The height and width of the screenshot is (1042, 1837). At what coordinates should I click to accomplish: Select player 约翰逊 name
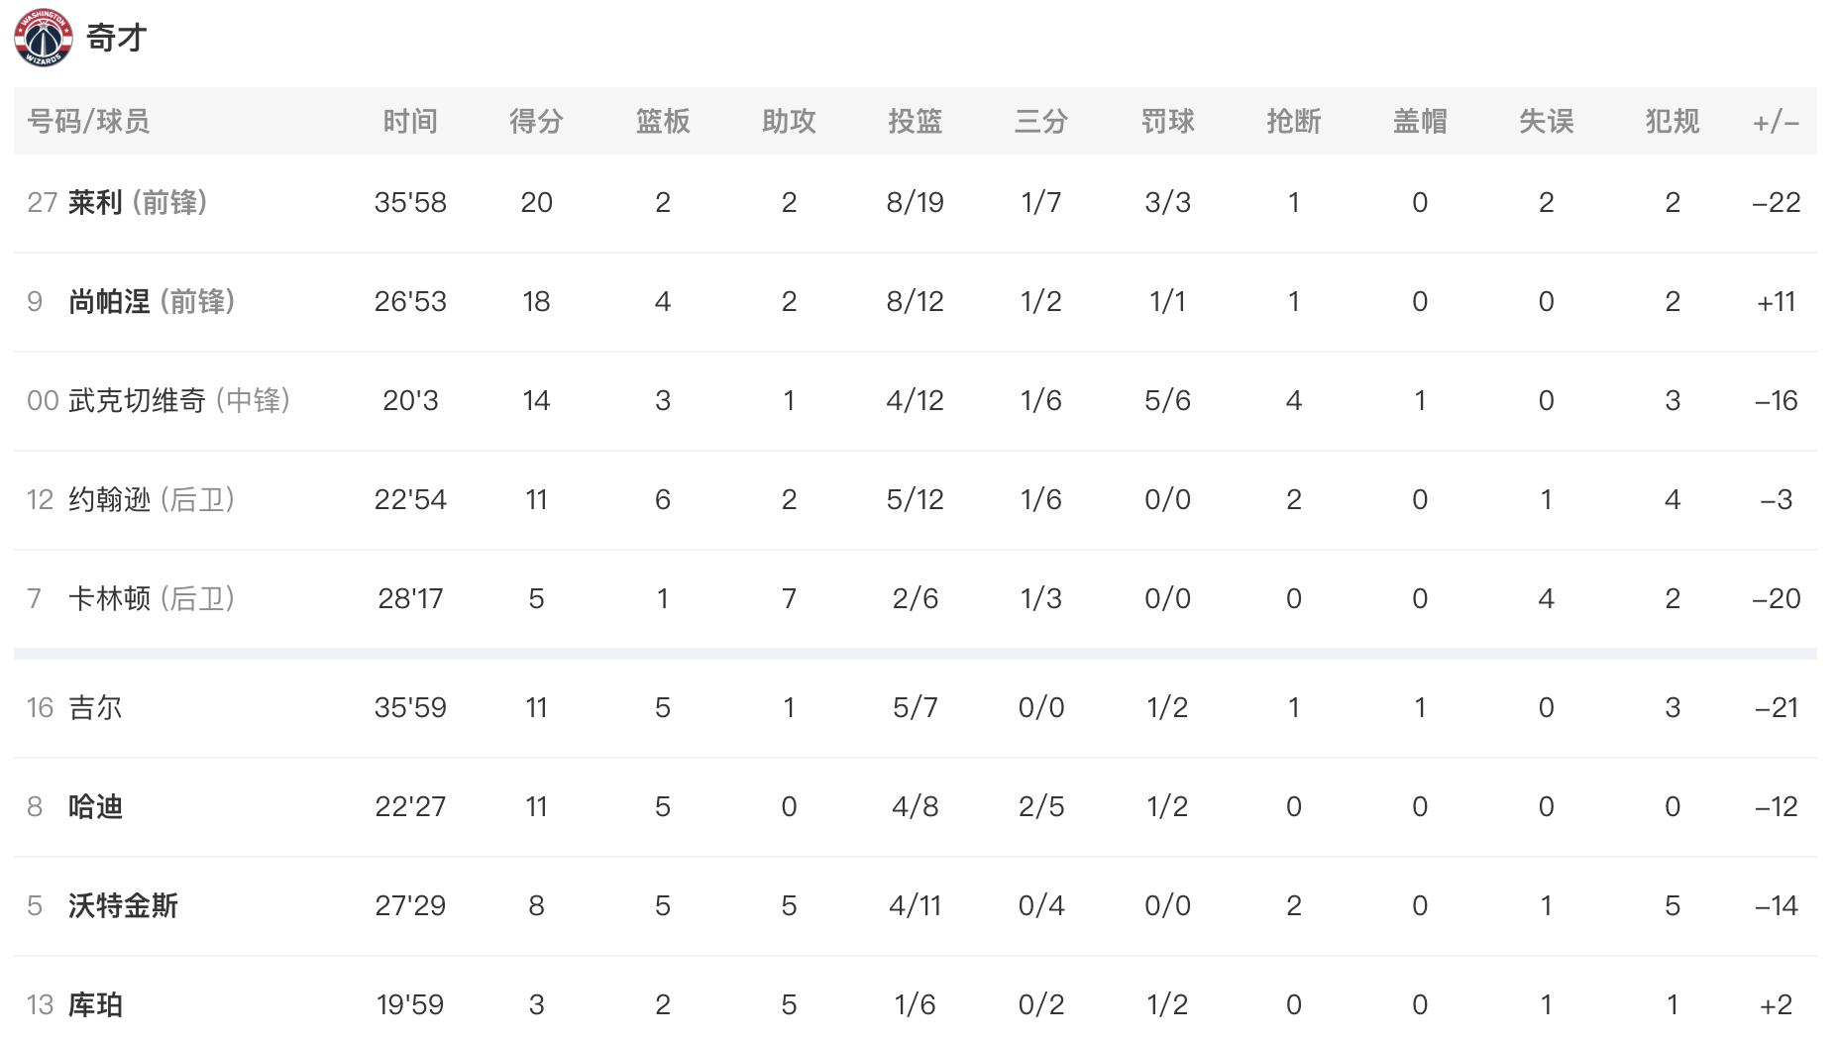(x=109, y=499)
